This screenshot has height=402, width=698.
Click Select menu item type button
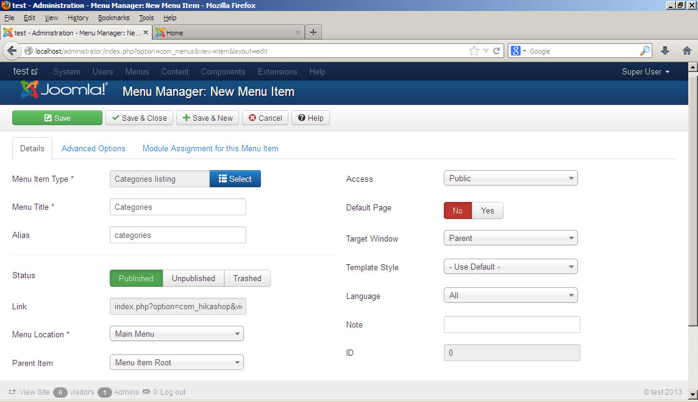point(235,179)
